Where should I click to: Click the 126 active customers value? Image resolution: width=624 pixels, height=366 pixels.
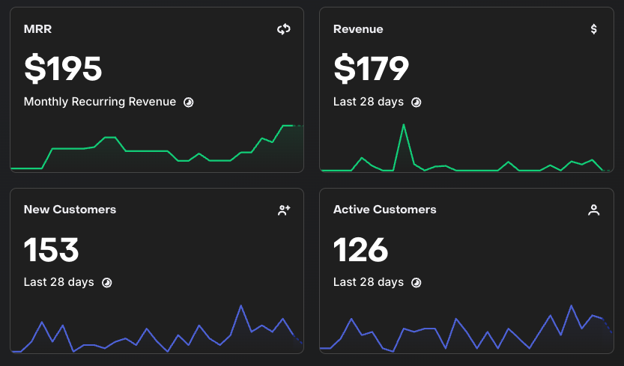coord(360,250)
